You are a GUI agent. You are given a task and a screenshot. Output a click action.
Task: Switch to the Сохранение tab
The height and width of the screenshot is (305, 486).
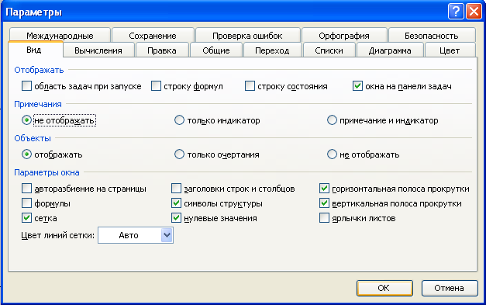[153, 36]
